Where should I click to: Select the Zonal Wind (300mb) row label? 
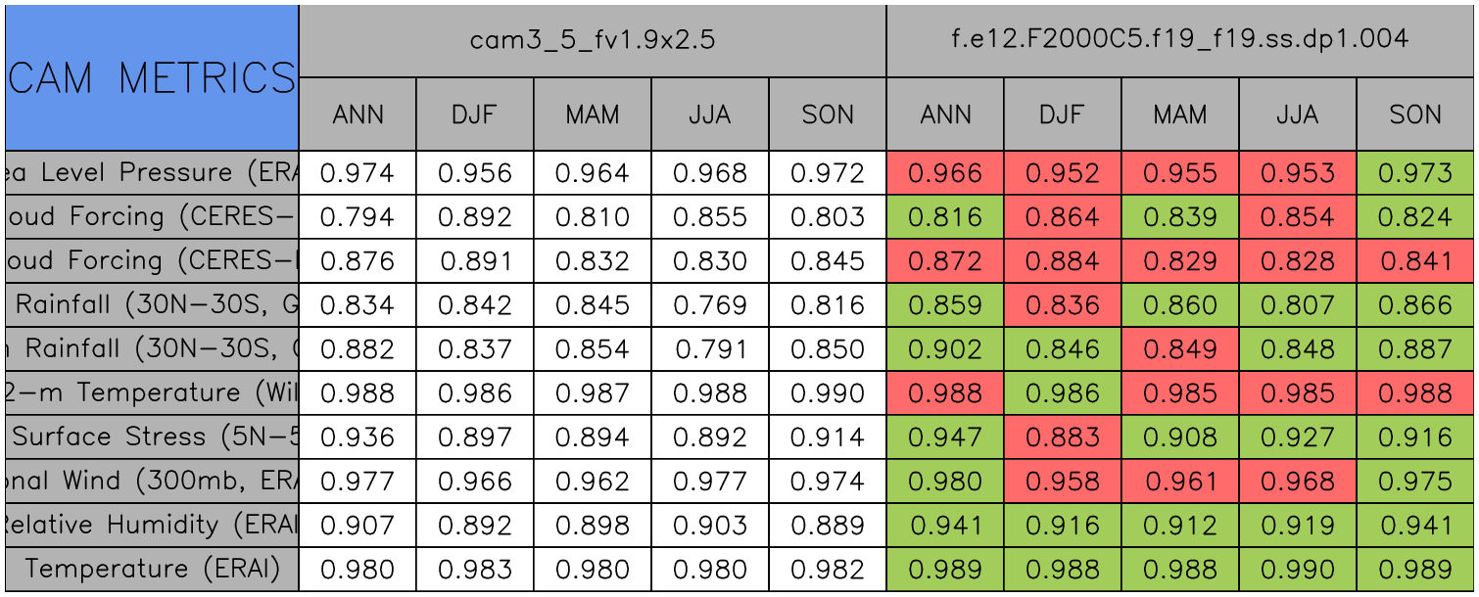(x=152, y=482)
